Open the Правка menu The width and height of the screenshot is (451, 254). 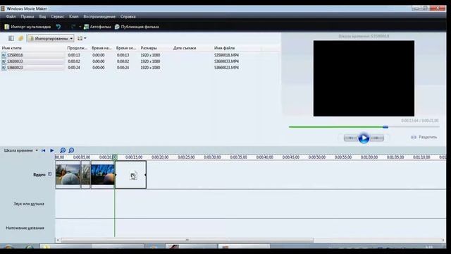pyautogui.click(x=27, y=16)
